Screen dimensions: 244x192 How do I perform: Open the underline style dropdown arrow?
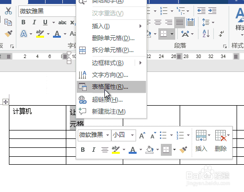click(53, 22)
